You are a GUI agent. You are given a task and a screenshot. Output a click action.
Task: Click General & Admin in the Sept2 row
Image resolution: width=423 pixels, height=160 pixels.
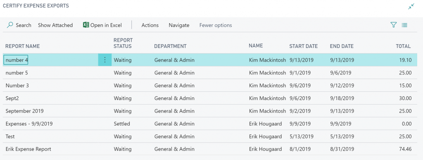pos(174,98)
